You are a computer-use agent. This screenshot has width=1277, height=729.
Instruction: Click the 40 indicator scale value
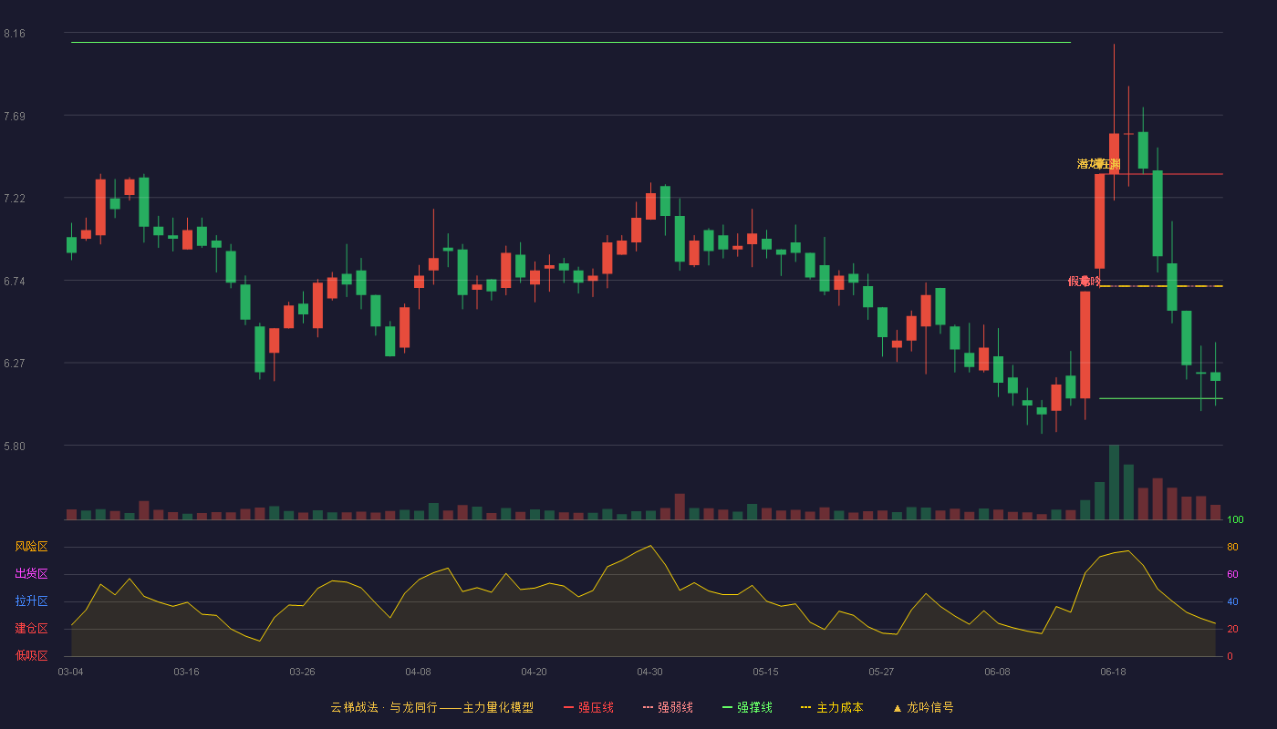click(x=1232, y=601)
